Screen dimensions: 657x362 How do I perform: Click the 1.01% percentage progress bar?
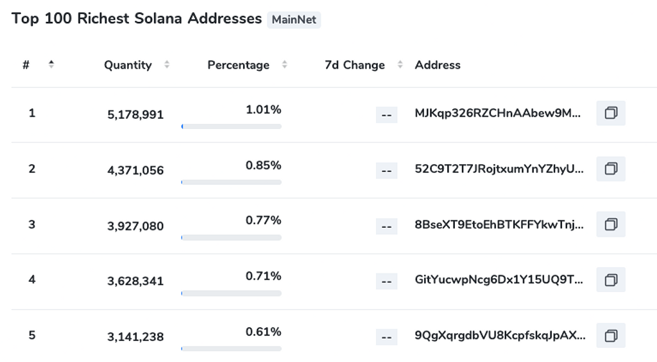[x=232, y=126]
